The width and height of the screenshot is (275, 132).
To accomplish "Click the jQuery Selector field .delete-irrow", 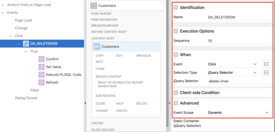I will click(239, 81).
